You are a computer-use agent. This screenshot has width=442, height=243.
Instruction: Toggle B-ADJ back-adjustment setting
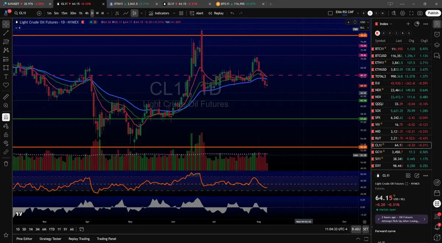356,229
